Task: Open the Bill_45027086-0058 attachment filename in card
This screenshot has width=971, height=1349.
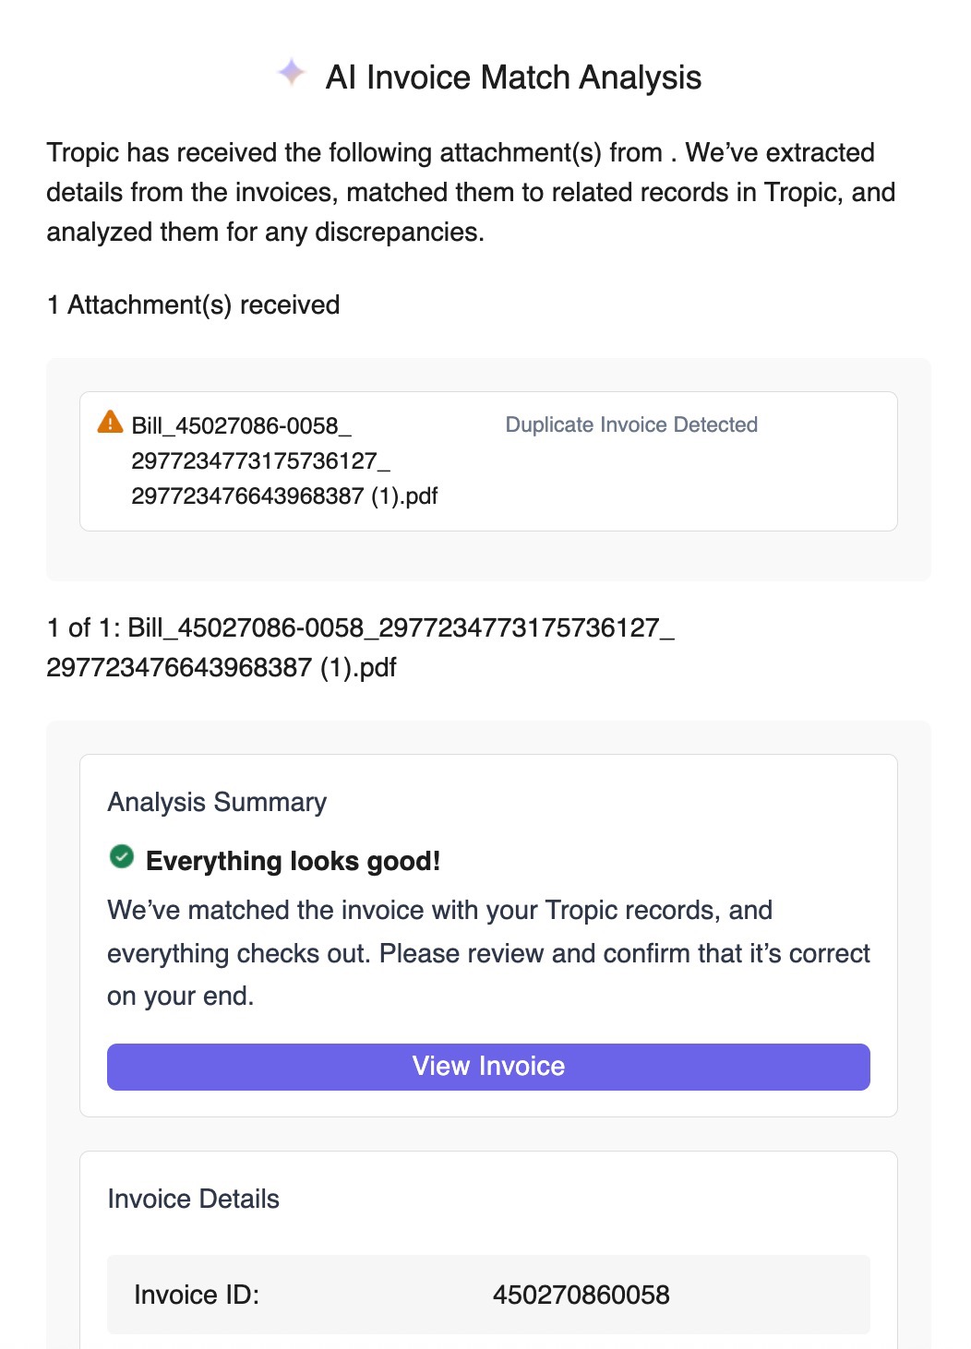Action: coord(242,425)
